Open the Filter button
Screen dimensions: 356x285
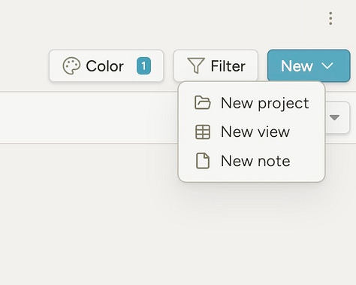[x=216, y=65]
